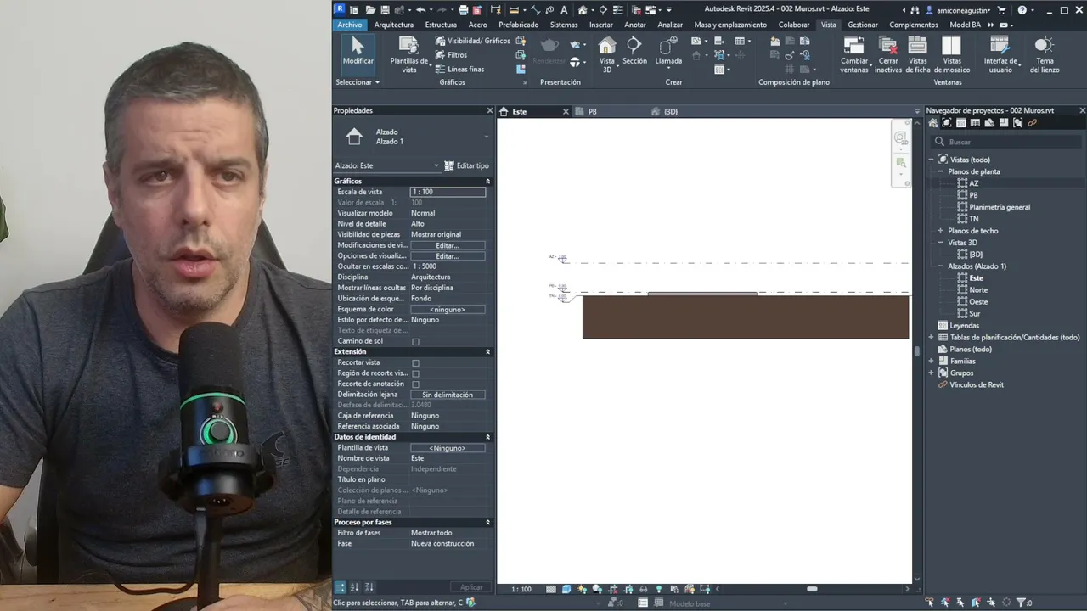Switch Tema del lienzo

[x=1045, y=54]
